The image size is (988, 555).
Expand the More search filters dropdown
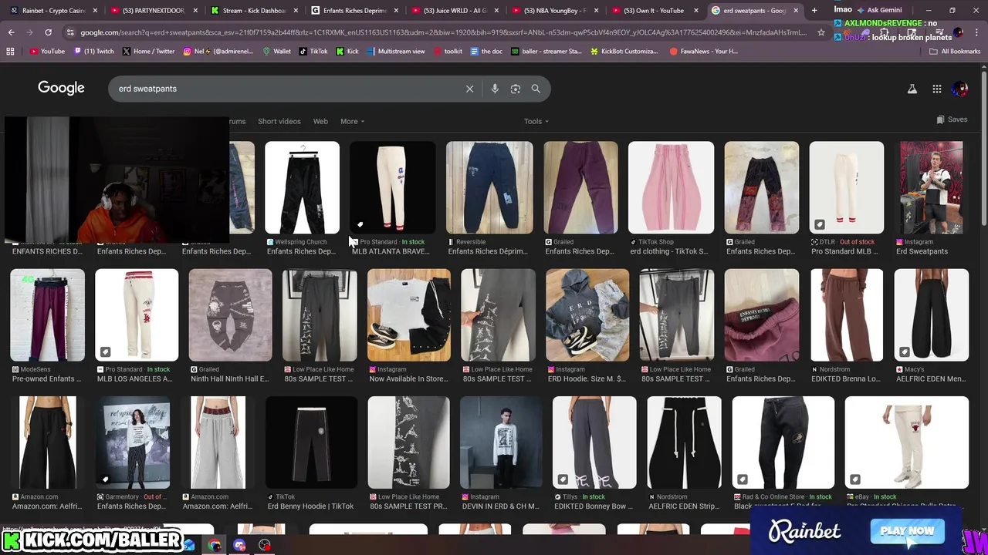tap(352, 121)
